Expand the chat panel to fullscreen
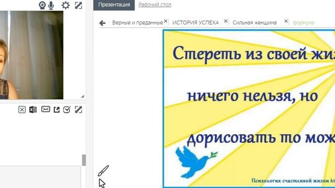Viewport: 335px width, 188px height. point(79,110)
